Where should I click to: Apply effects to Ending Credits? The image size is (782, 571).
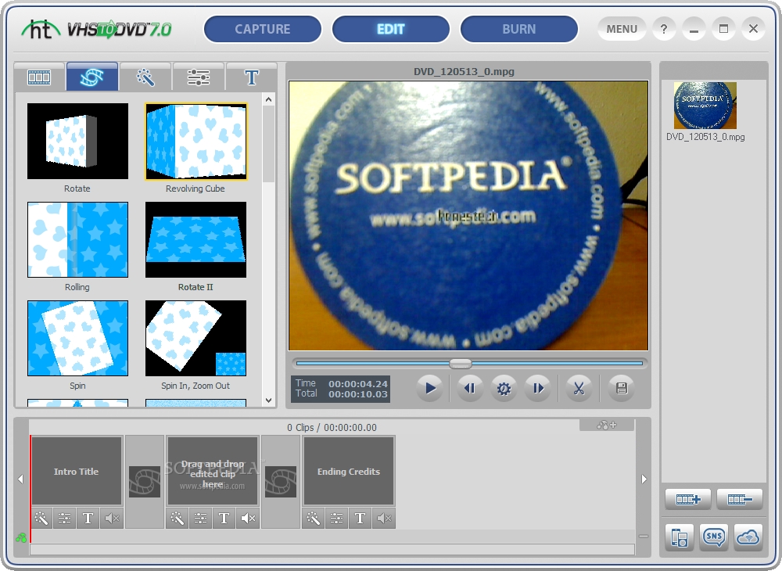(x=314, y=519)
